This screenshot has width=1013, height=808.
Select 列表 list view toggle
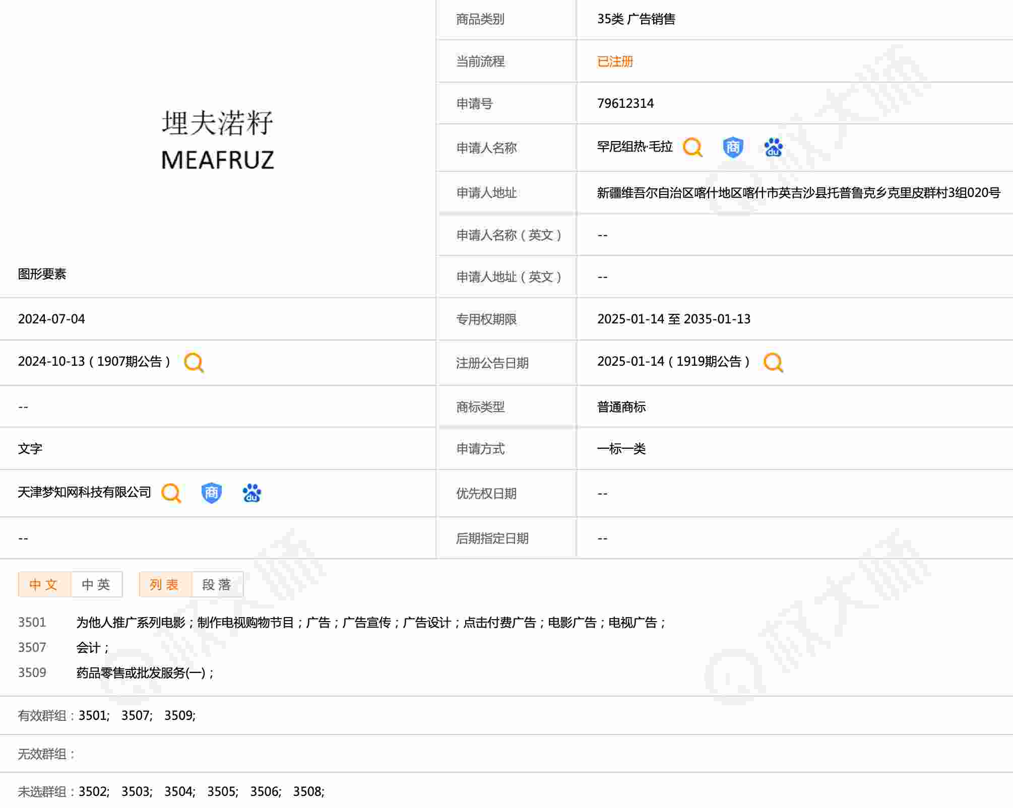tap(165, 584)
